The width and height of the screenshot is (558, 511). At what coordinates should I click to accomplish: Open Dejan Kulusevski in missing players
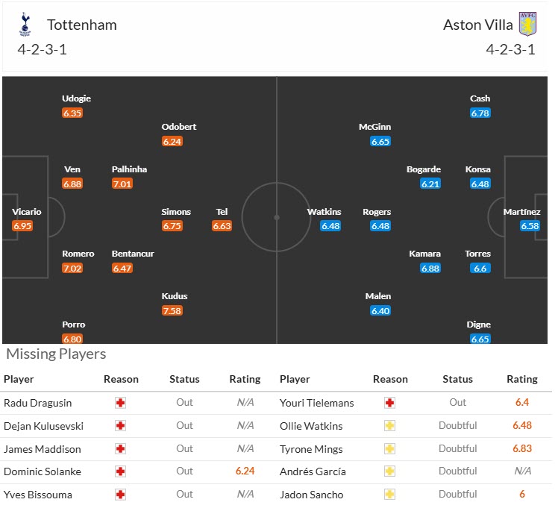click(x=43, y=426)
